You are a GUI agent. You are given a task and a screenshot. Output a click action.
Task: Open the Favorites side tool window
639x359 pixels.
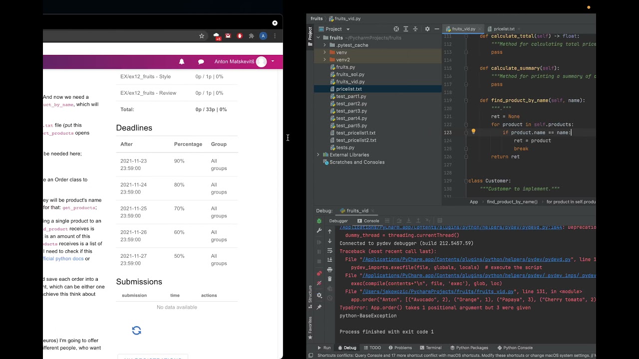point(310,328)
